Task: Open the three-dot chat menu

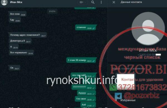Action: tap(101, 2)
